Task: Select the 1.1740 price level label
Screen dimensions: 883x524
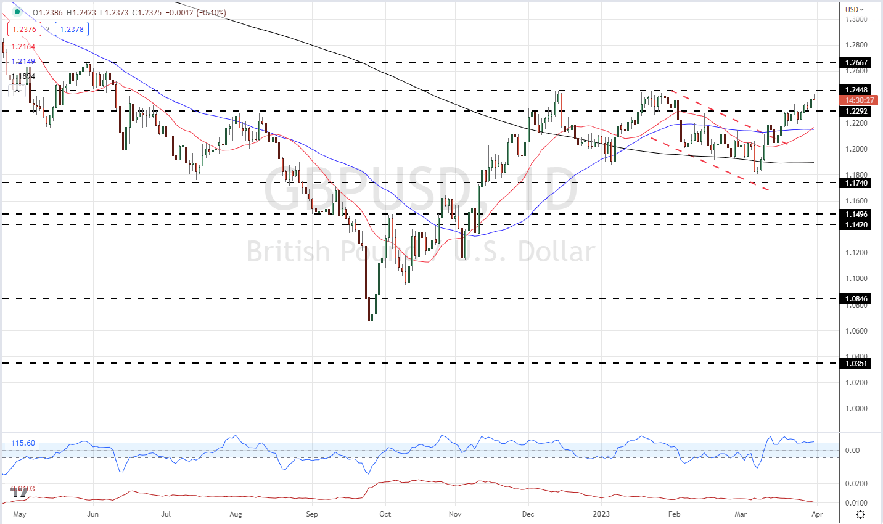Action: 857,183
